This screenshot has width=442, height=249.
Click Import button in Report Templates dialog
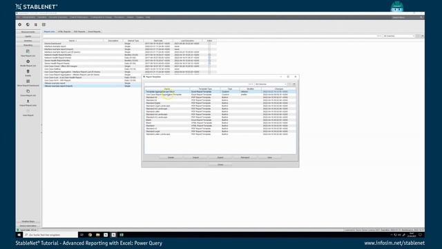(x=195, y=157)
